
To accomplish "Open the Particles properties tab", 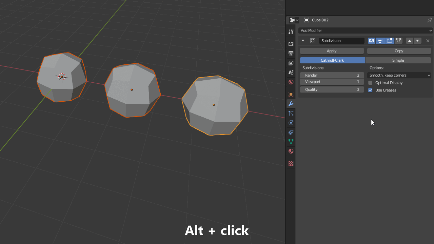I will [x=291, y=113].
